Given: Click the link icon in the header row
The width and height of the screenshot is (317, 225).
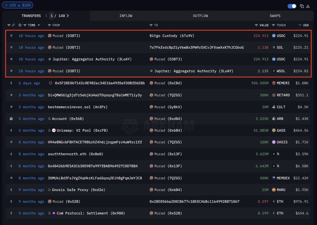Looking at the screenshot, I should point(14,25).
